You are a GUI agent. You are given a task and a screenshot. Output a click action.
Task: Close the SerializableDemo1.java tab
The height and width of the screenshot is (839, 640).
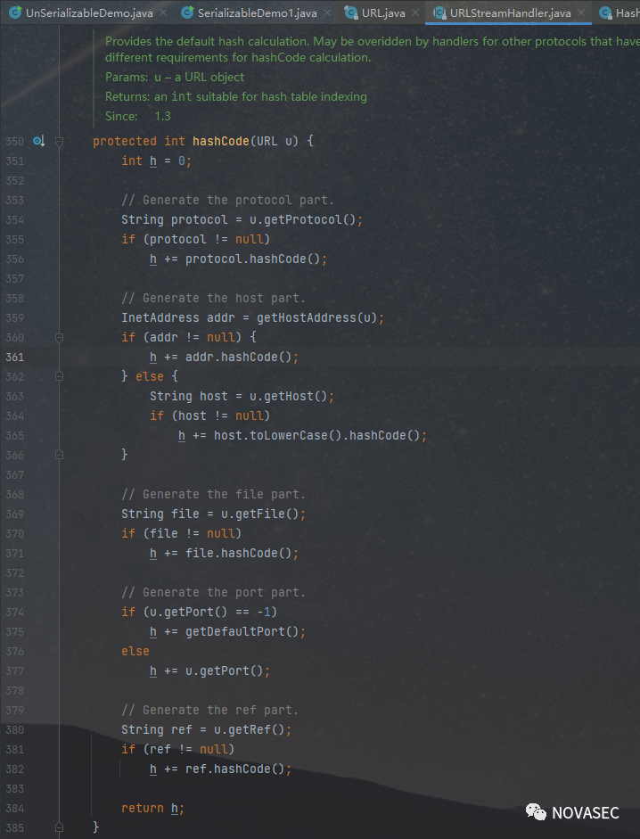point(327,12)
